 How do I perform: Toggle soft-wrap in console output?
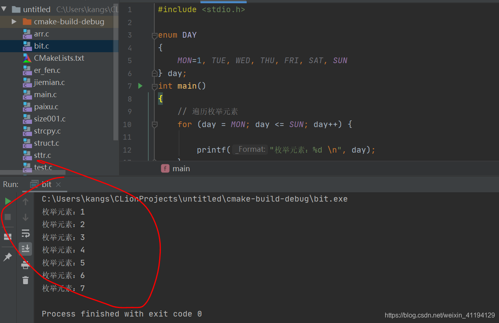click(x=26, y=233)
